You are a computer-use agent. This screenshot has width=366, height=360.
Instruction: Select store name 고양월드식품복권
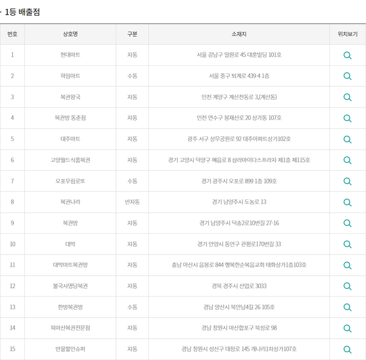[70, 160]
